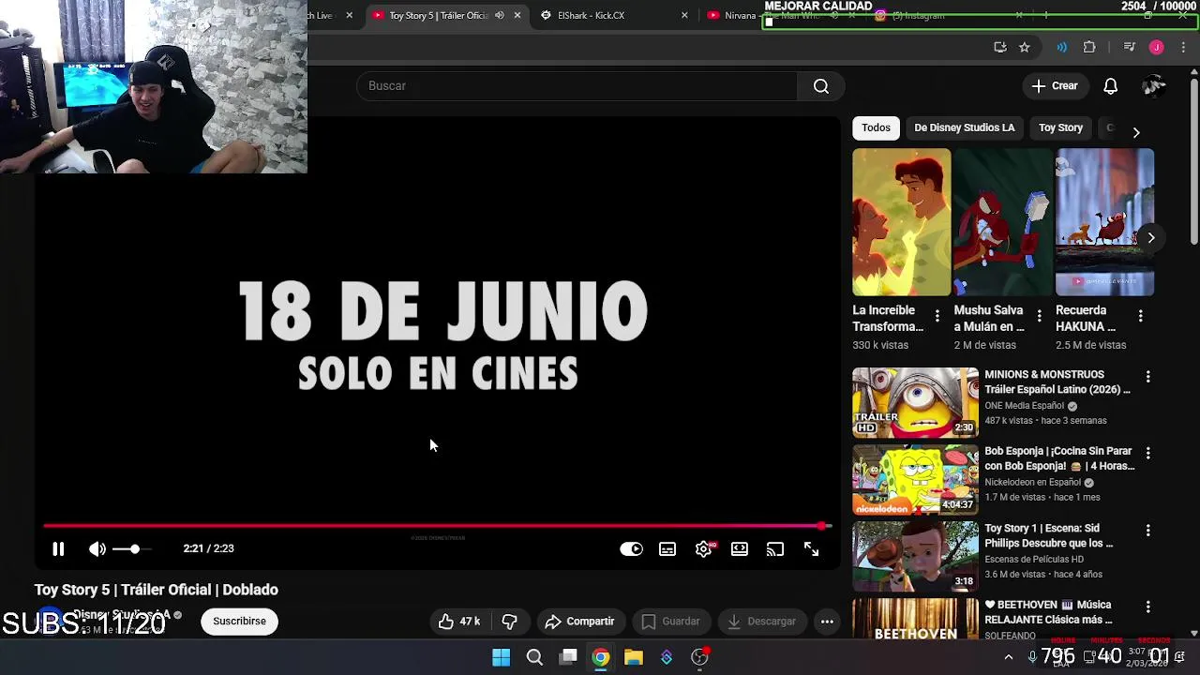Click the search magnifier button
The width and height of the screenshot is (1200, 675).
click(821, 86)
